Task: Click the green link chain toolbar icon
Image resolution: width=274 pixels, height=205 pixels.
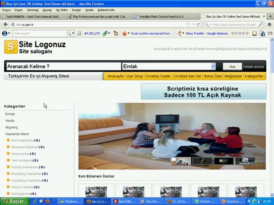Action: point(105,33)
